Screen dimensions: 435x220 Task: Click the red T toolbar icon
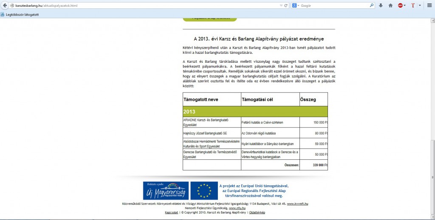pyautogui.click(x=413, y=6)
